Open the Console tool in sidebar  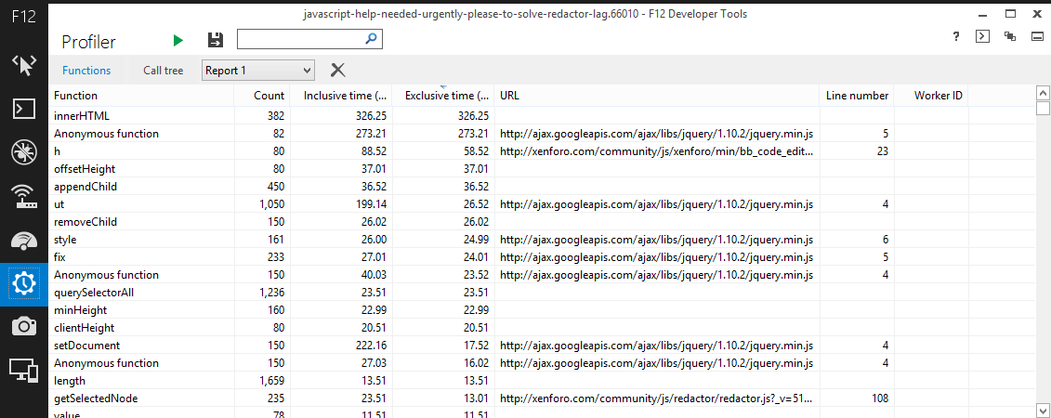click(23, 108)
